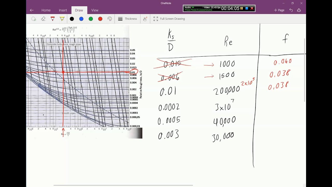Choose the yellow highlighter tool
Screen dimensions: 332x187
tap(62, 19)
